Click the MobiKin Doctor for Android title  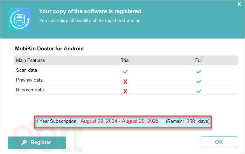click(49, 49)
